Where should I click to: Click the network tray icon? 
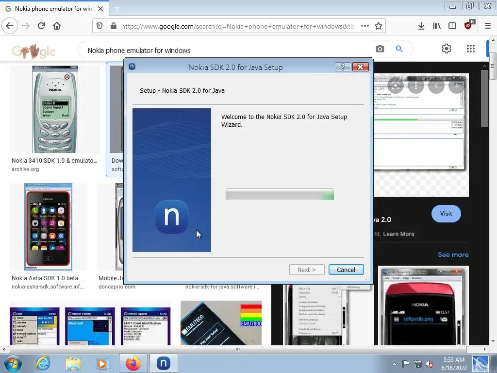pyautogui.click(x=418, y=364)
